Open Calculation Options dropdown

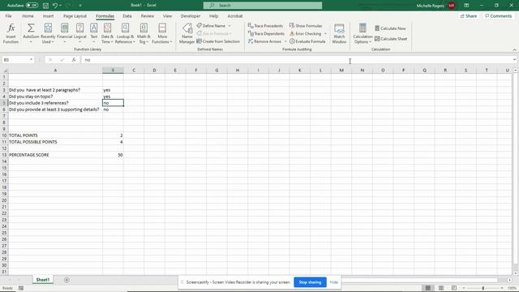[x=362, y=33]
